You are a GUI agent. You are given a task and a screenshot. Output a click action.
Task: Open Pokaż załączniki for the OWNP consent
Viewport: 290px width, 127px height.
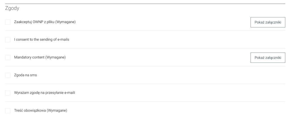268,22
